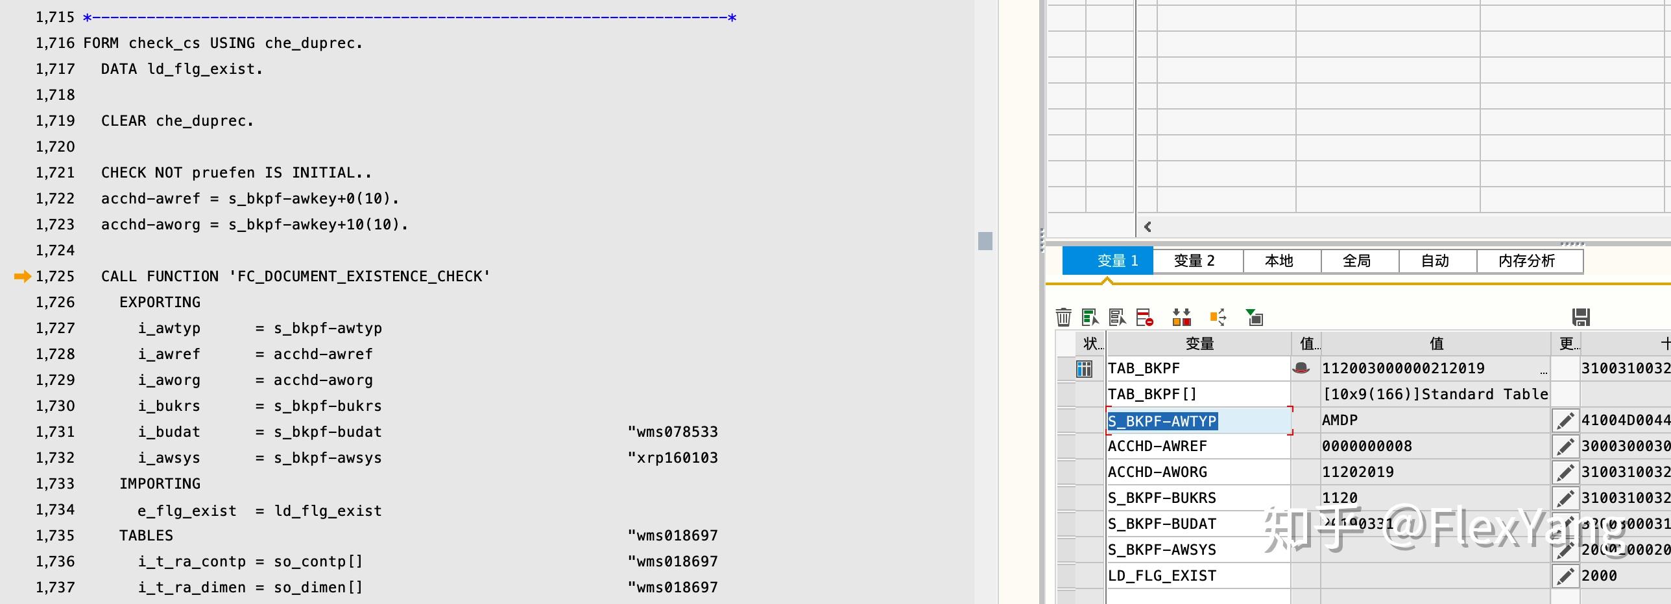Click the value 112003000000212019
The image size is (1671, 604).
click(x=1403, y=369)
